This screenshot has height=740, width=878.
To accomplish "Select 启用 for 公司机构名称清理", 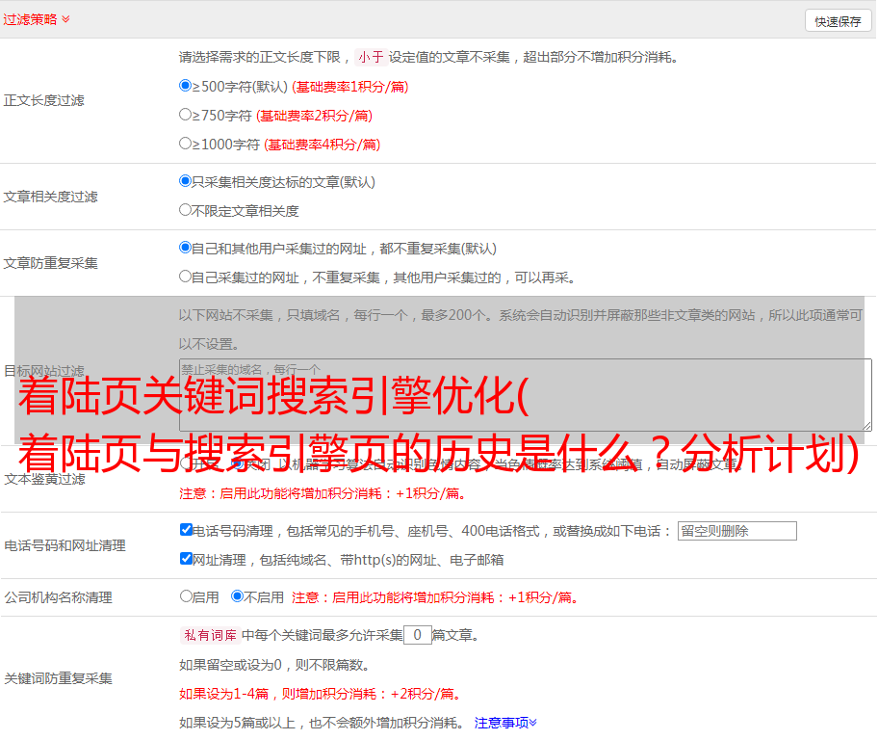I will 186,596.
